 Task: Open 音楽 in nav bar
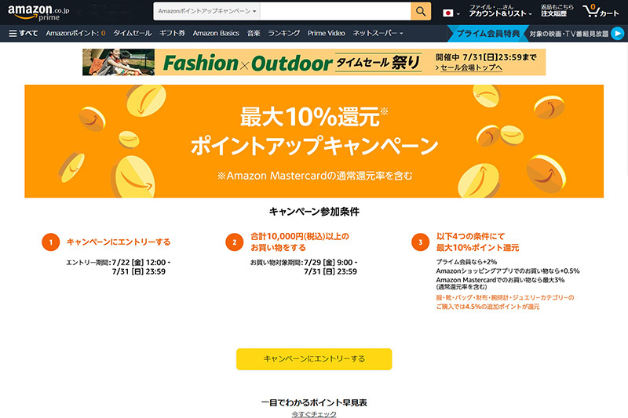pyautogui.click(x=254, y=33)
